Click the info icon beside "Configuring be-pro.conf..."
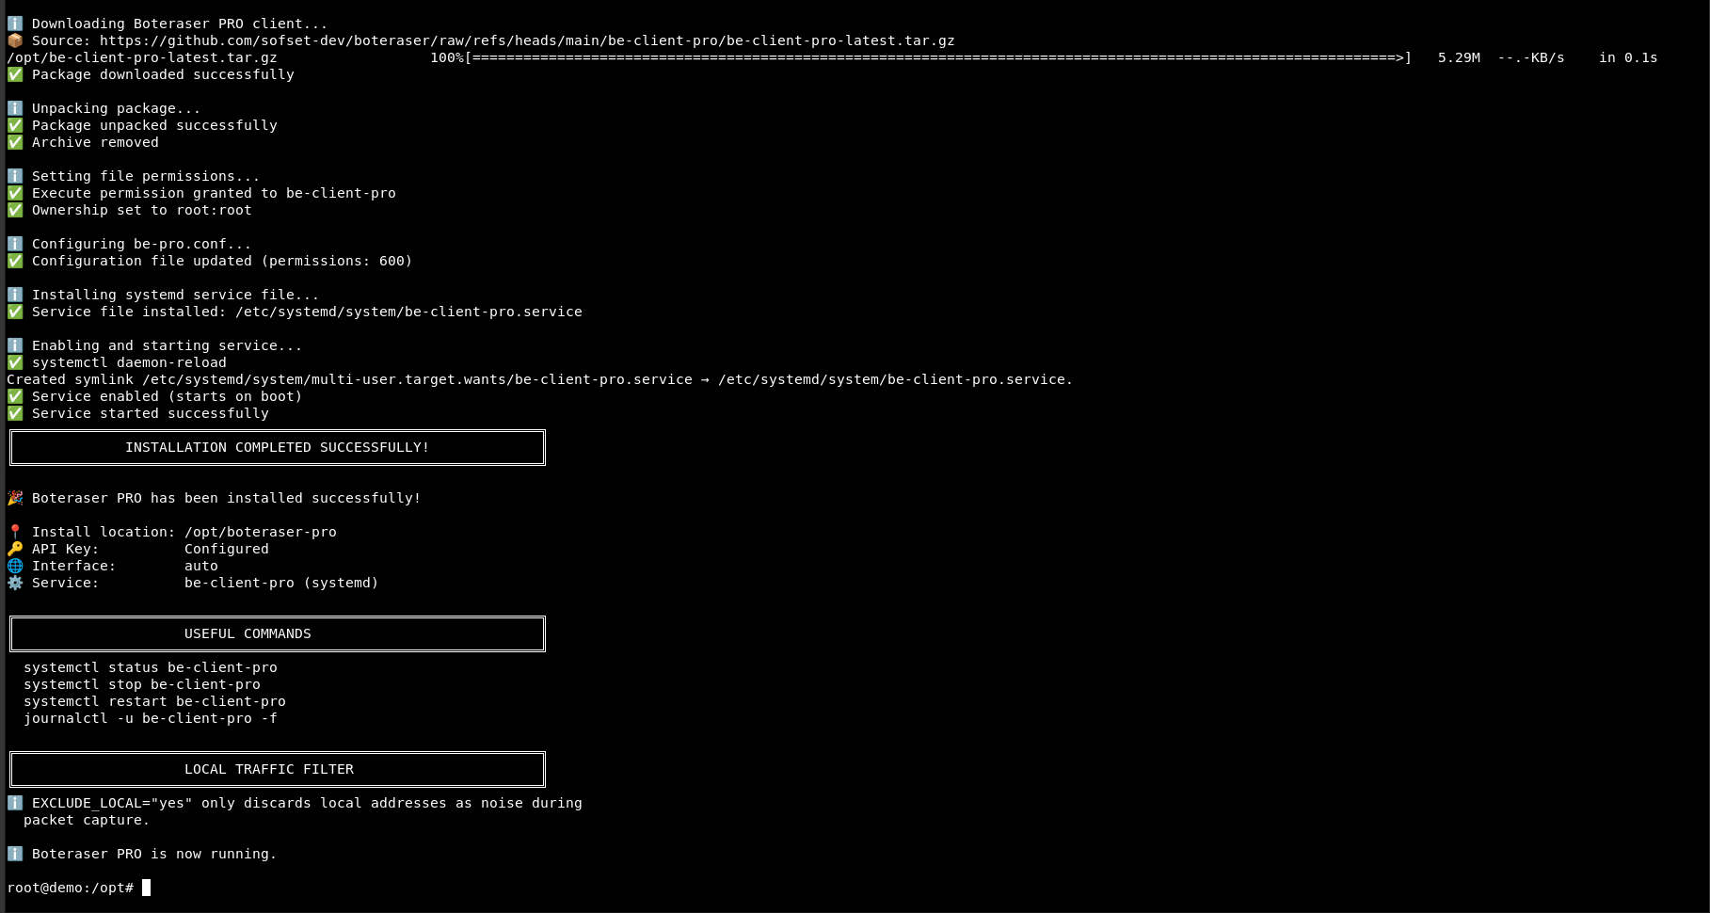Screen dimensions: 1710x913 click(x=15, y=244)
